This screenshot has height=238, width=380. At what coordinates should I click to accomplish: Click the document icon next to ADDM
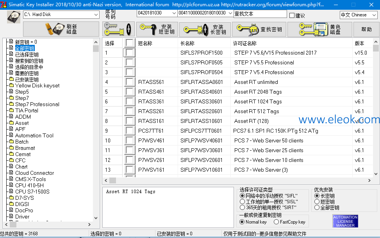point(11,116)
